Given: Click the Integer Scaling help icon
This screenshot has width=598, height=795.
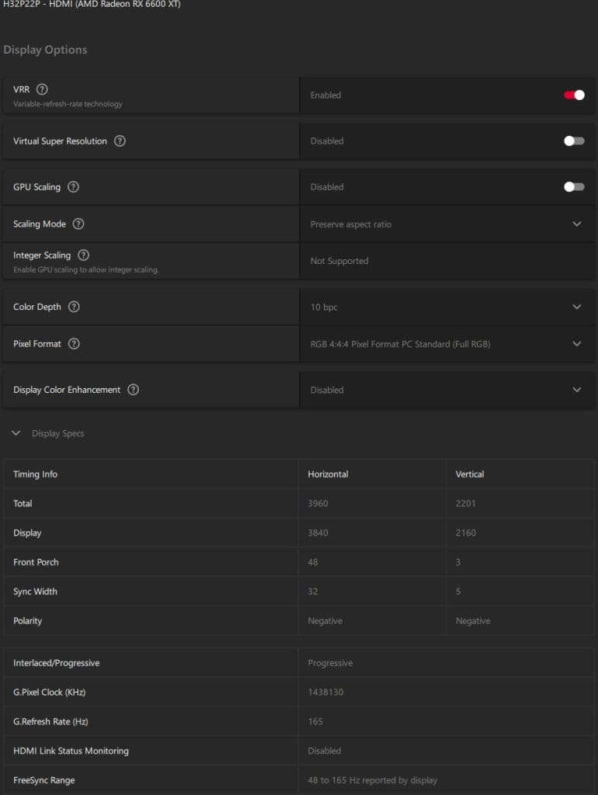Looking at the screenshot, I should [84, 255].
